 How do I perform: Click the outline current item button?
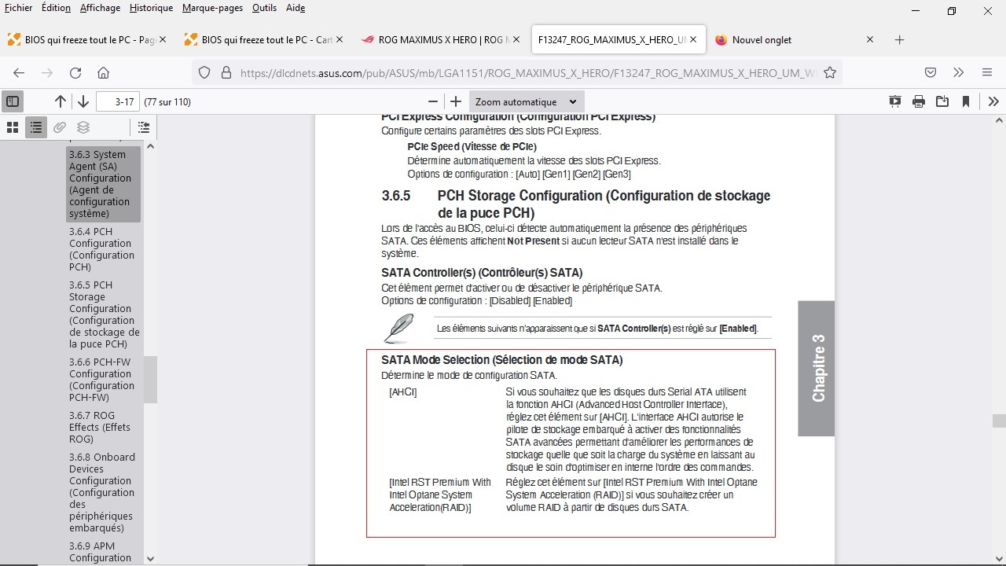click(x=144, y=127)
